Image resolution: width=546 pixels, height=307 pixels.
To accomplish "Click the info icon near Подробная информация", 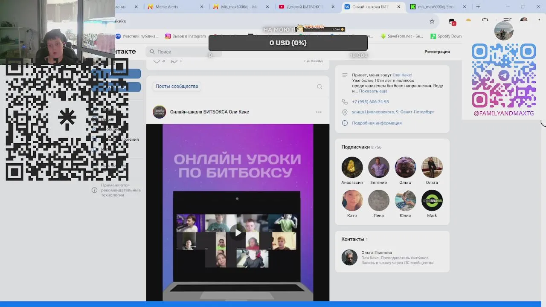I will click(345, 123).
